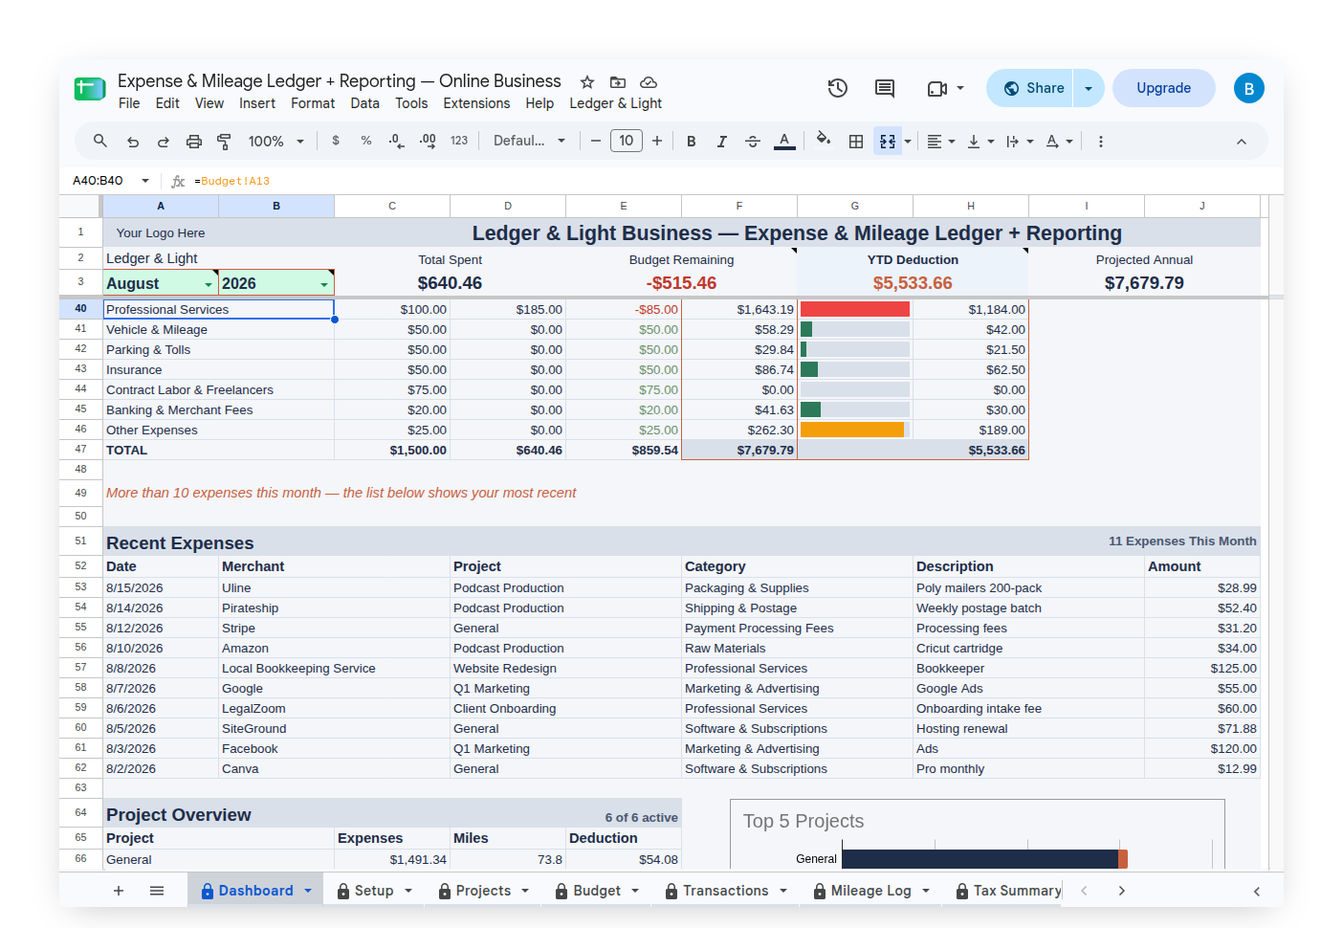Click the redo arrow
Image resolution: width=1343 pixels, height=928 pixels.
[x=164, y=142]
